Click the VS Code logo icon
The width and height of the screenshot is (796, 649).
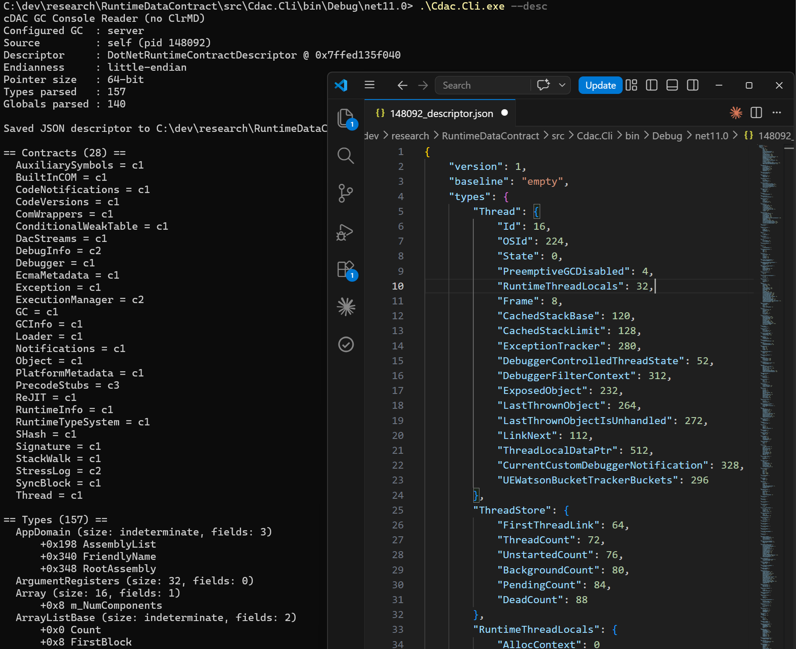[x=341, y=85]
